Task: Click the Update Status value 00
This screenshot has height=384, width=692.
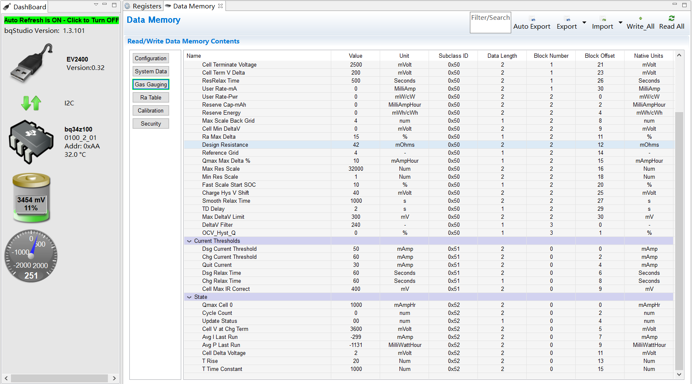Action: click(x=356, y=321)
